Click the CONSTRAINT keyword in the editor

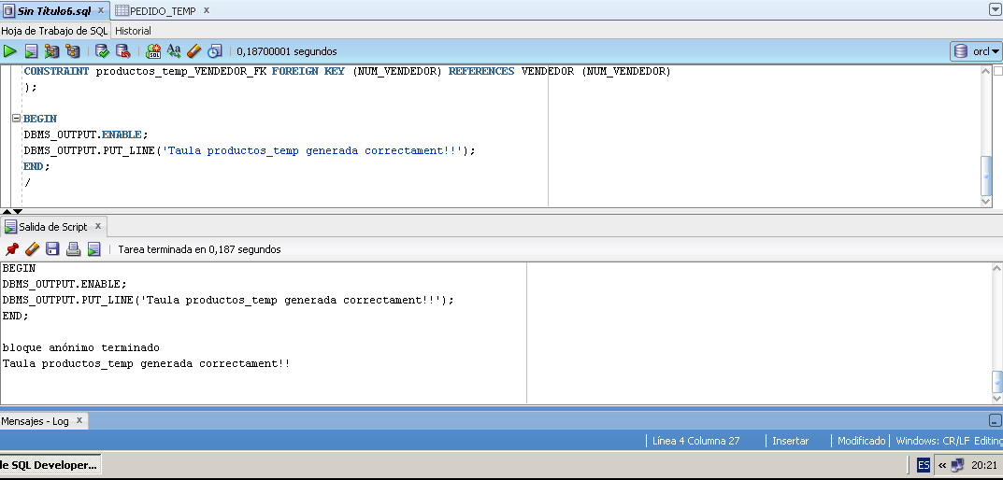coord(56,71)
